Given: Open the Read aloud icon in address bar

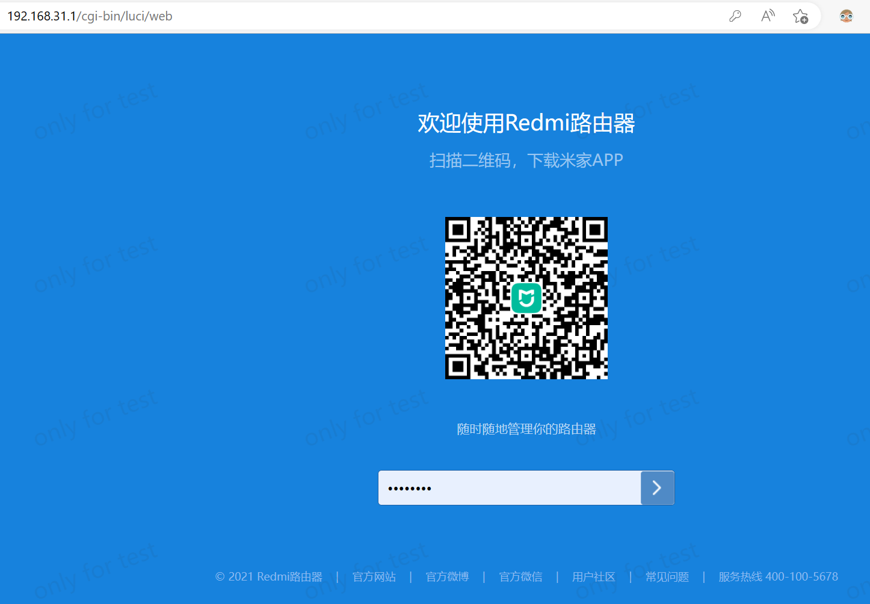Looking at the screenshot, I should point(768,16).
